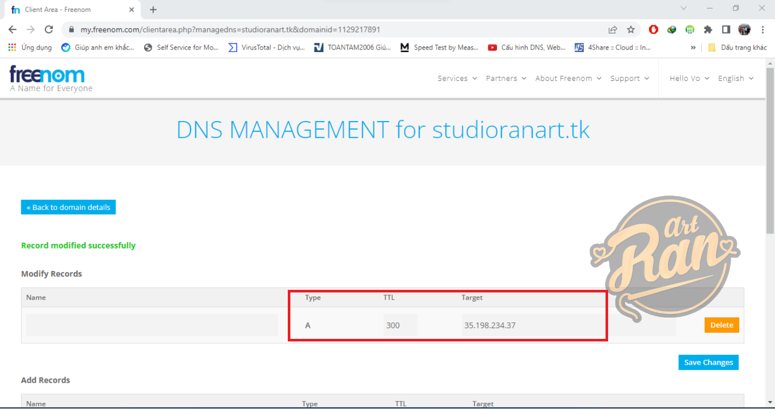Screen dimensions: 775x409
Task: Open the Self Service for Mo bookmark
Action: point(181,47)
